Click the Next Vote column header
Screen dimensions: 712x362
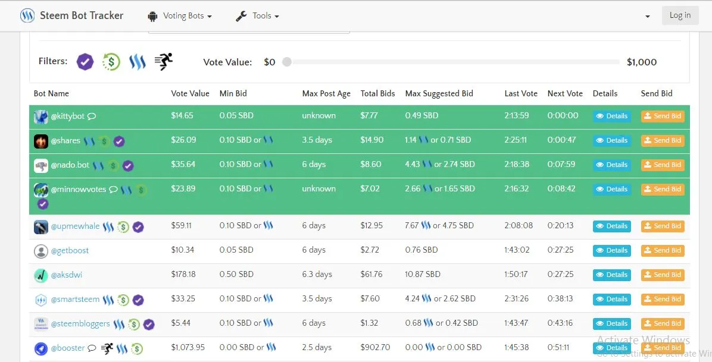coord(565,93)
